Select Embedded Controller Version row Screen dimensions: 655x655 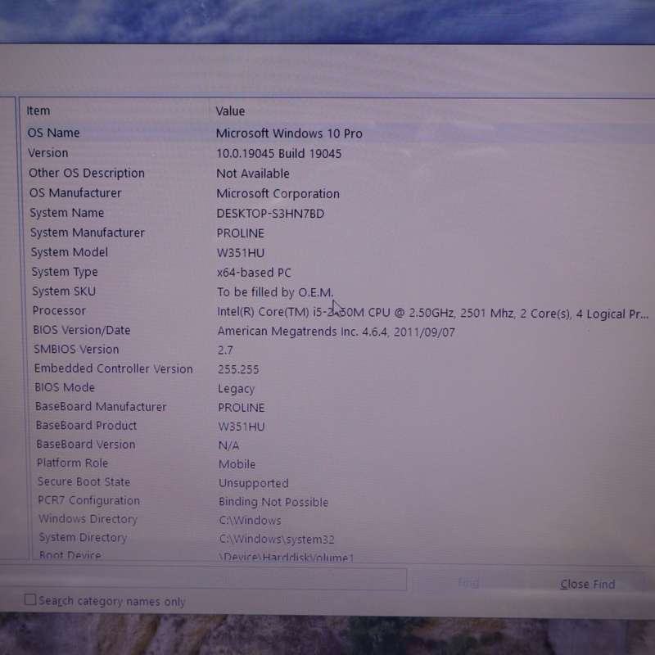(114, 368)
